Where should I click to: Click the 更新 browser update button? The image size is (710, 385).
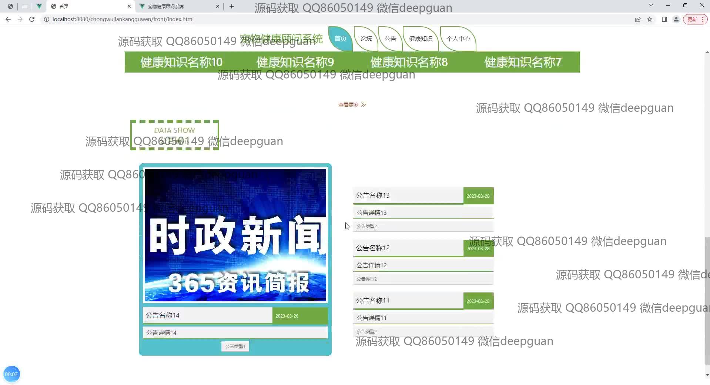(x=695, y=19)
